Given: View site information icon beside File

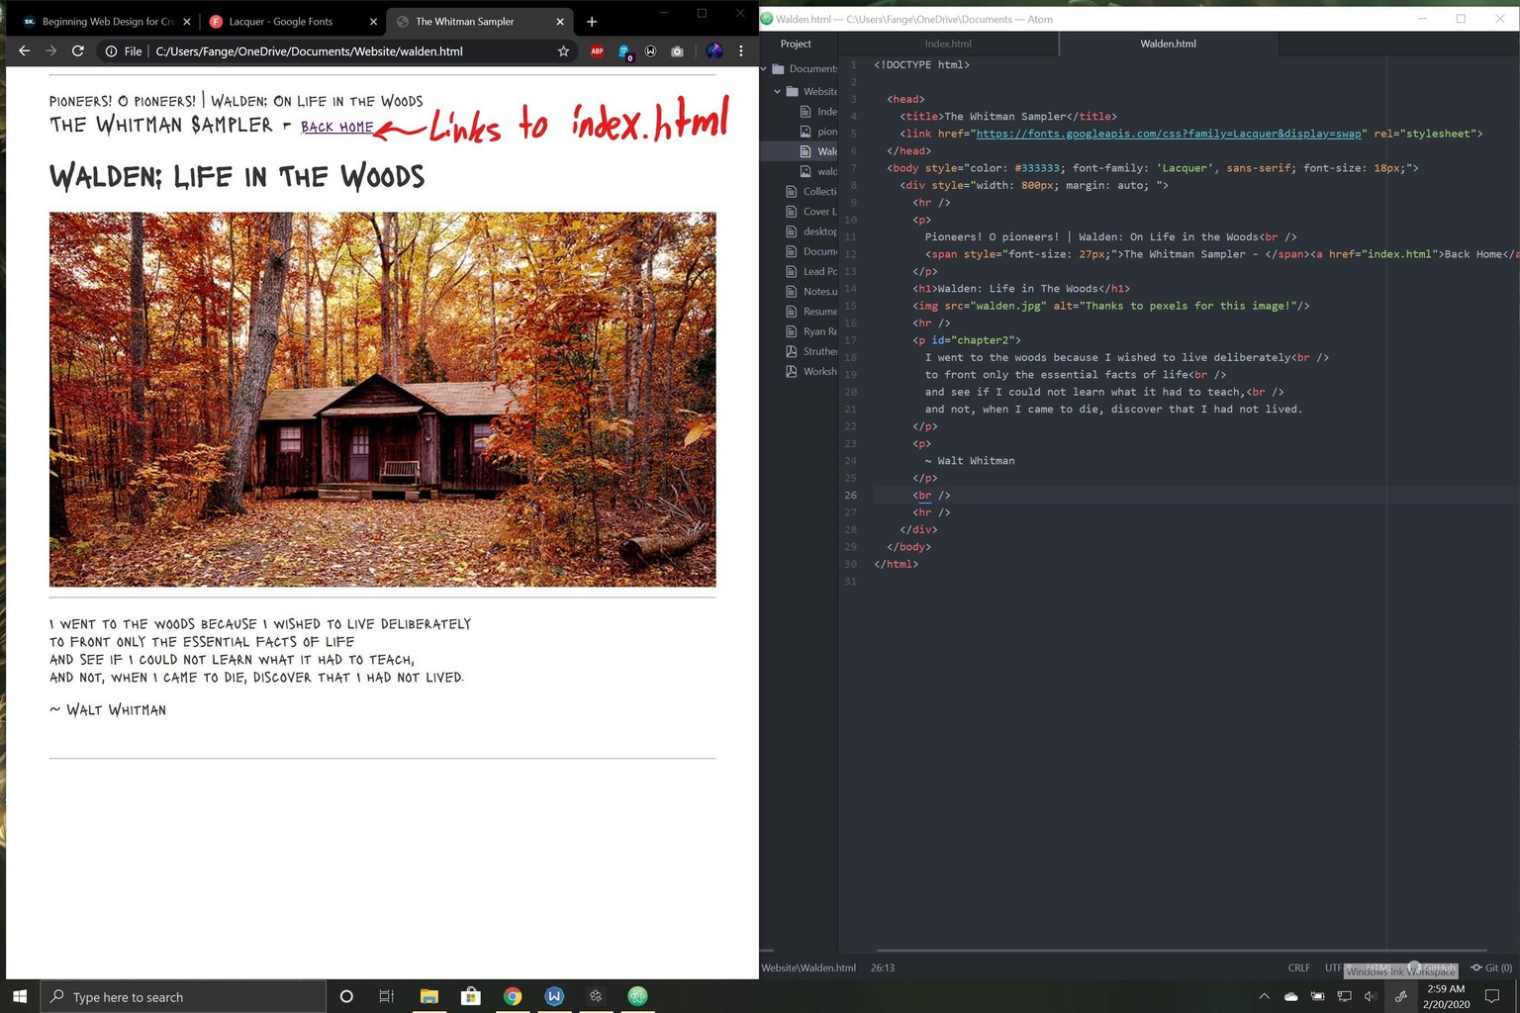Looking at the screenshot, I should (111, 51).
